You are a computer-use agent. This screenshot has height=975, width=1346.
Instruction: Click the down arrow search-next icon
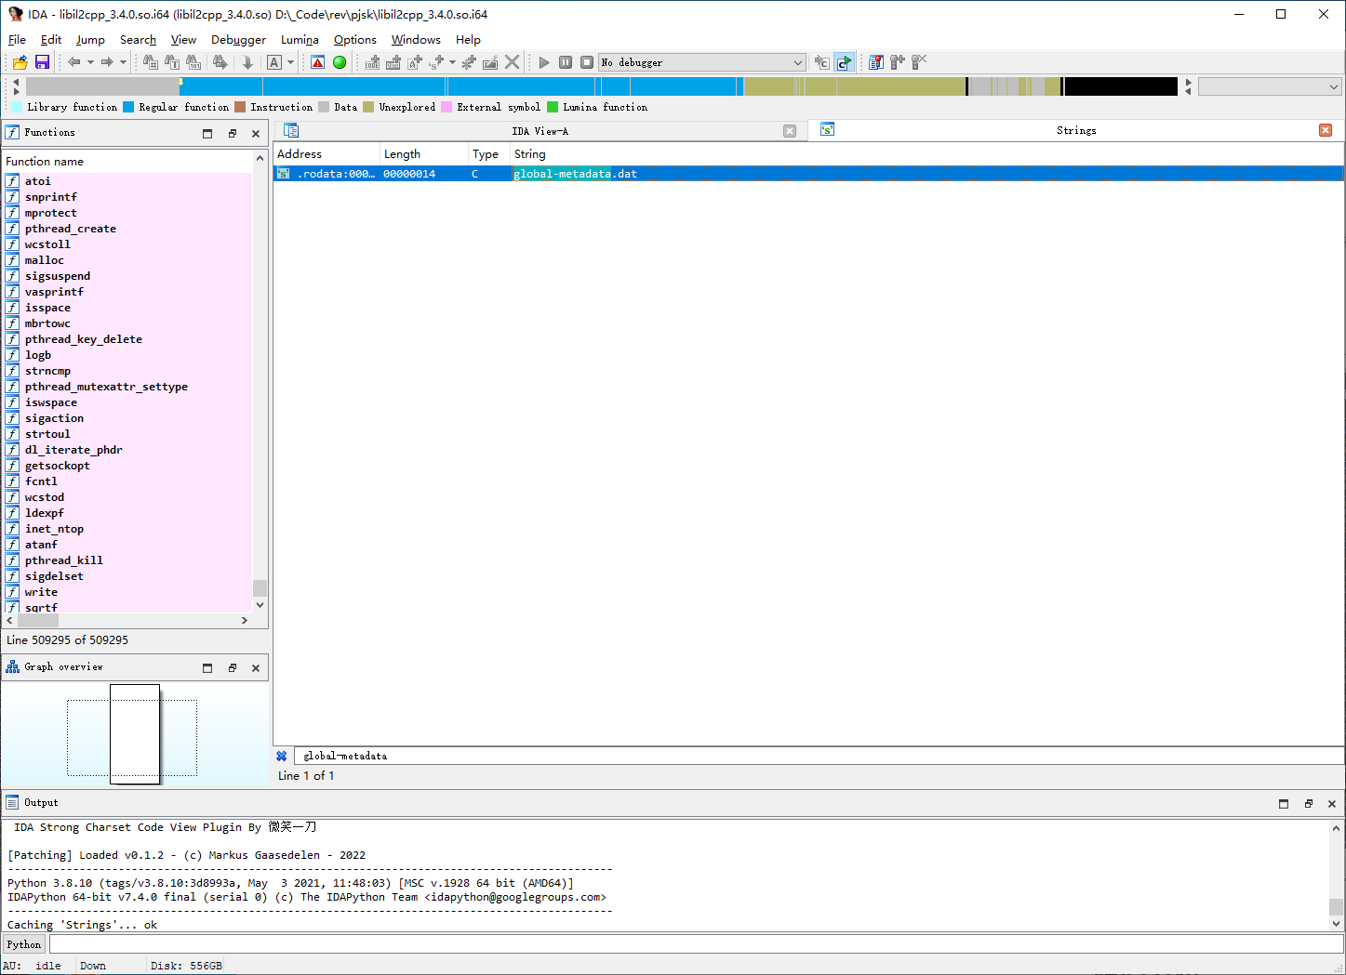point(247,62)
